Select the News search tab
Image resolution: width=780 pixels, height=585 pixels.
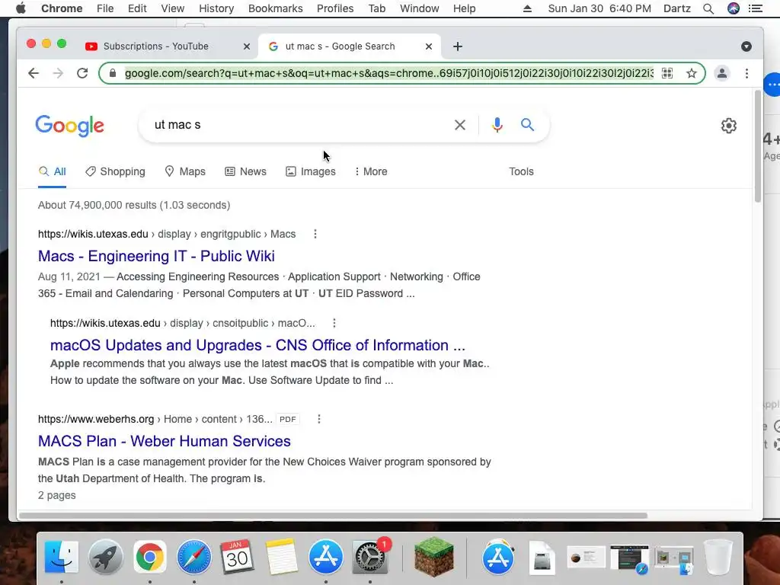[x=246, y=171]
